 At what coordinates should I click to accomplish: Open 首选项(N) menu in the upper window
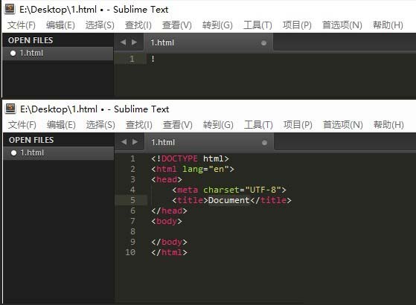click(x=342, y=25)
